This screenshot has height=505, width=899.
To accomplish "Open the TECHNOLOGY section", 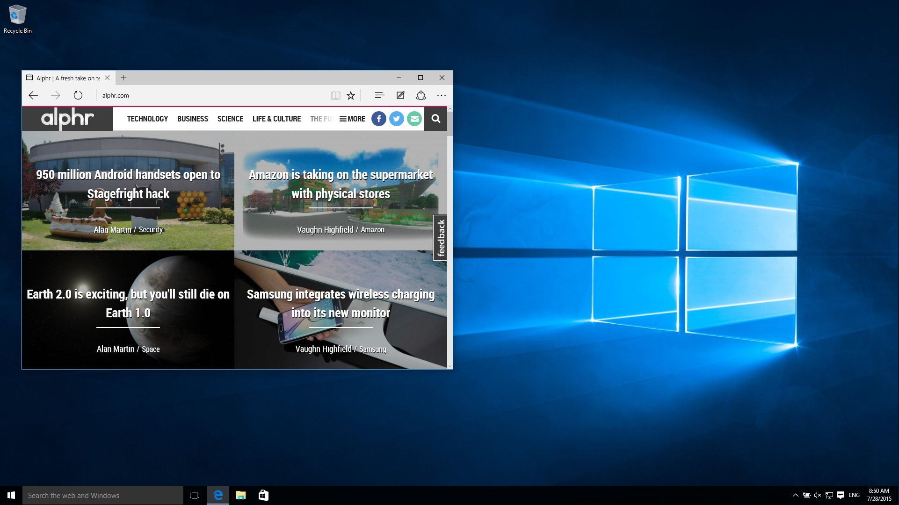I will click(147, 119).
